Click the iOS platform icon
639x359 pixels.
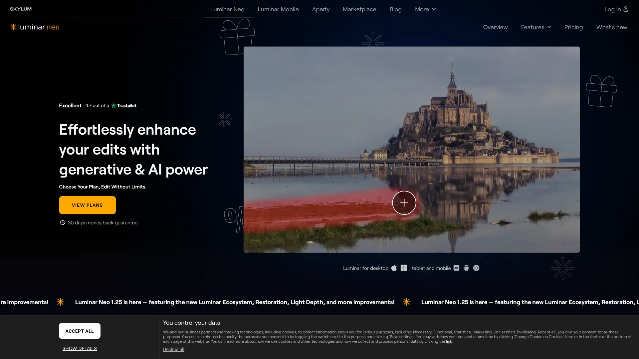tap(456, 268)
